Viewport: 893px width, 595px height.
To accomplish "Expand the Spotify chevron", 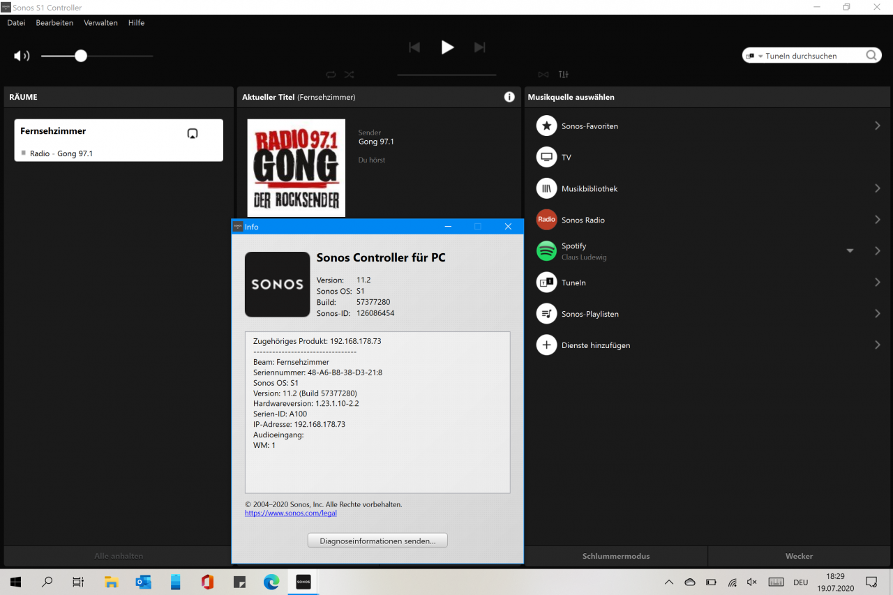I will click(x=878, y=251).
